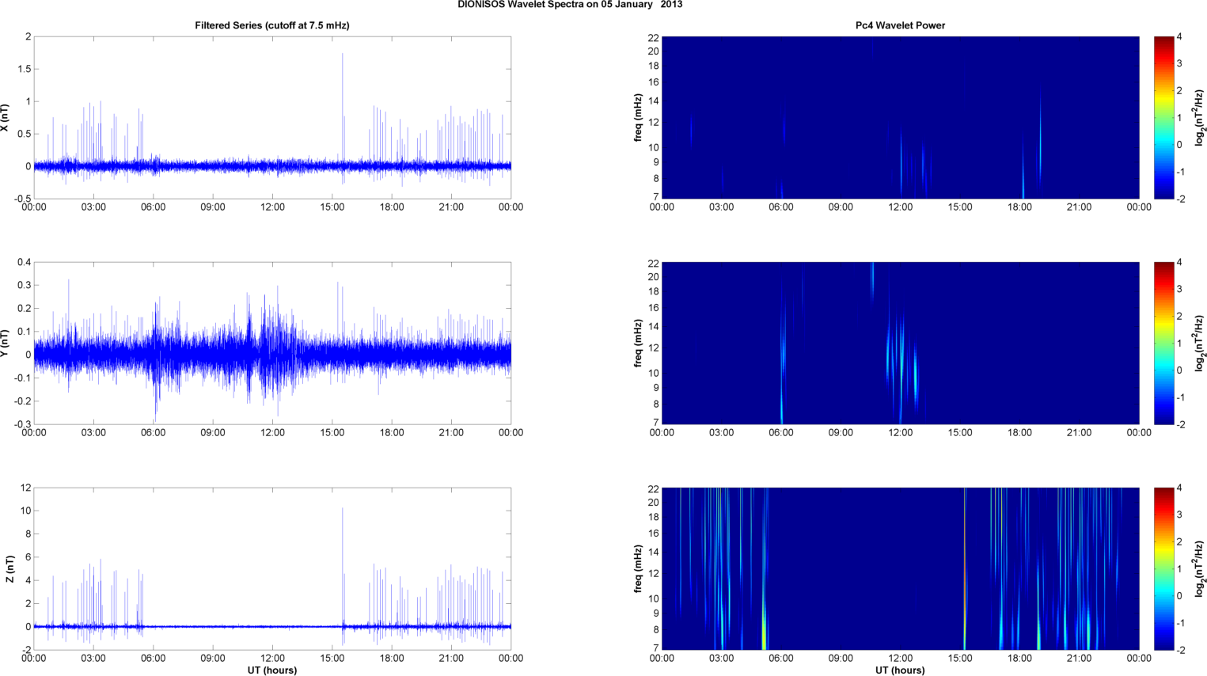Click '06:00' tick under the Y-component spectrogram

click(x=781, y=433)
